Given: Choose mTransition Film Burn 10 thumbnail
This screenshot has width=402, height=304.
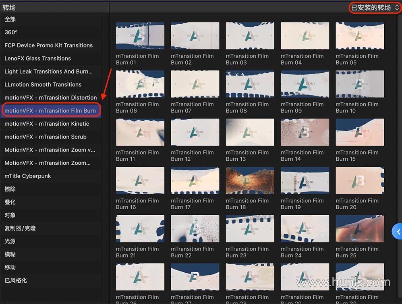Looking at the screenshot, I should tap(360, 84).
